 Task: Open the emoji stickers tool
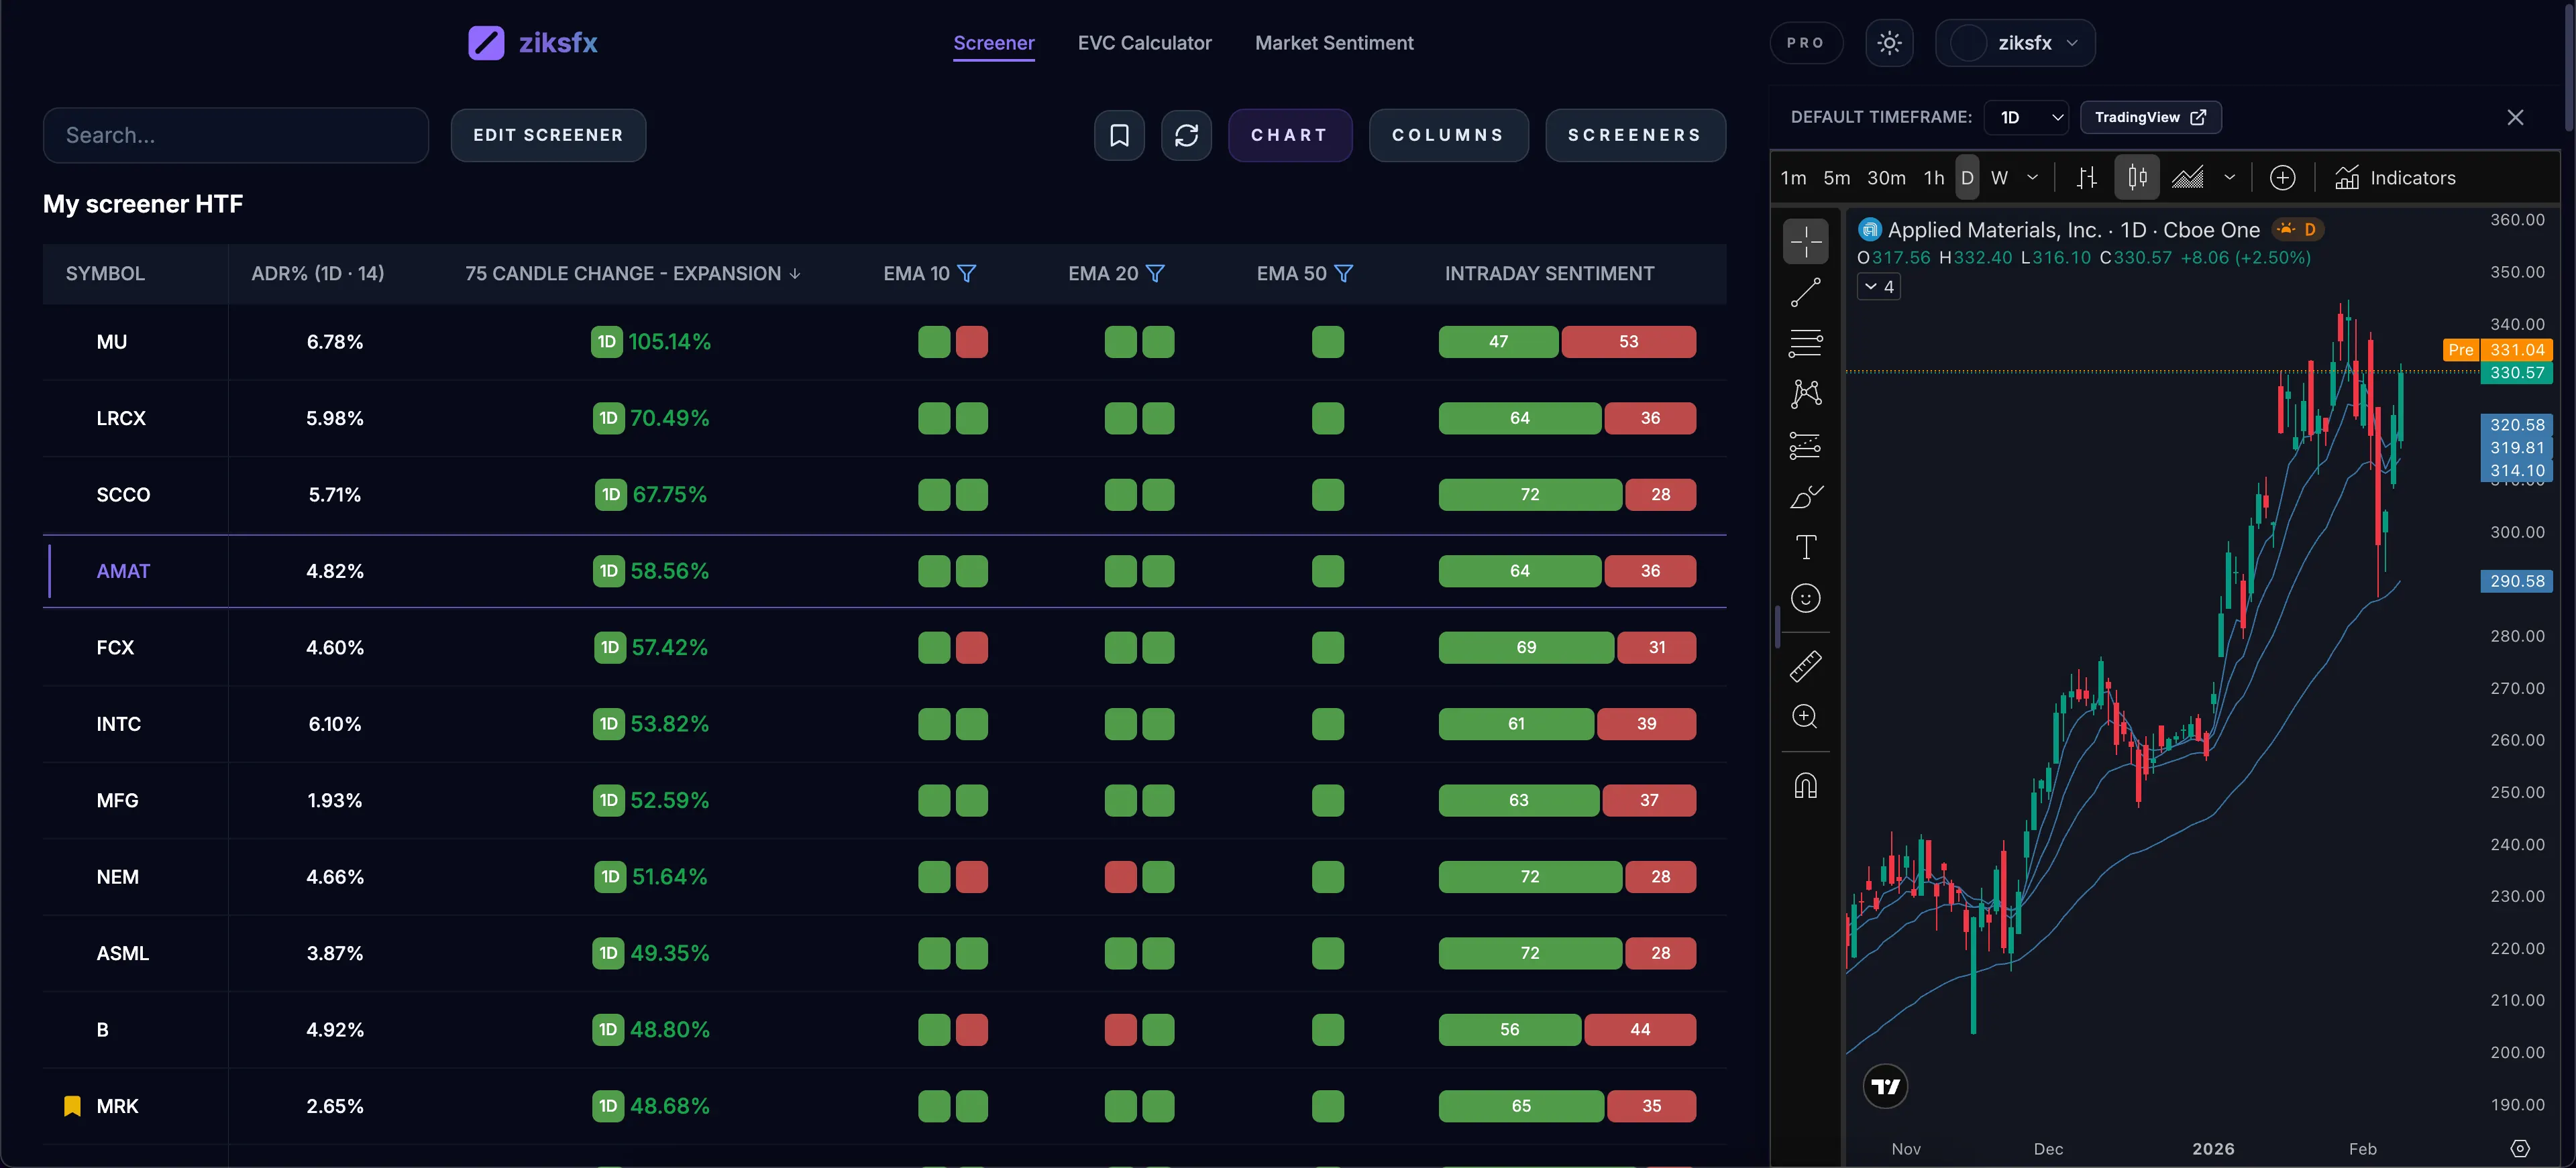pyautogui.click(x=1806, y=597)
